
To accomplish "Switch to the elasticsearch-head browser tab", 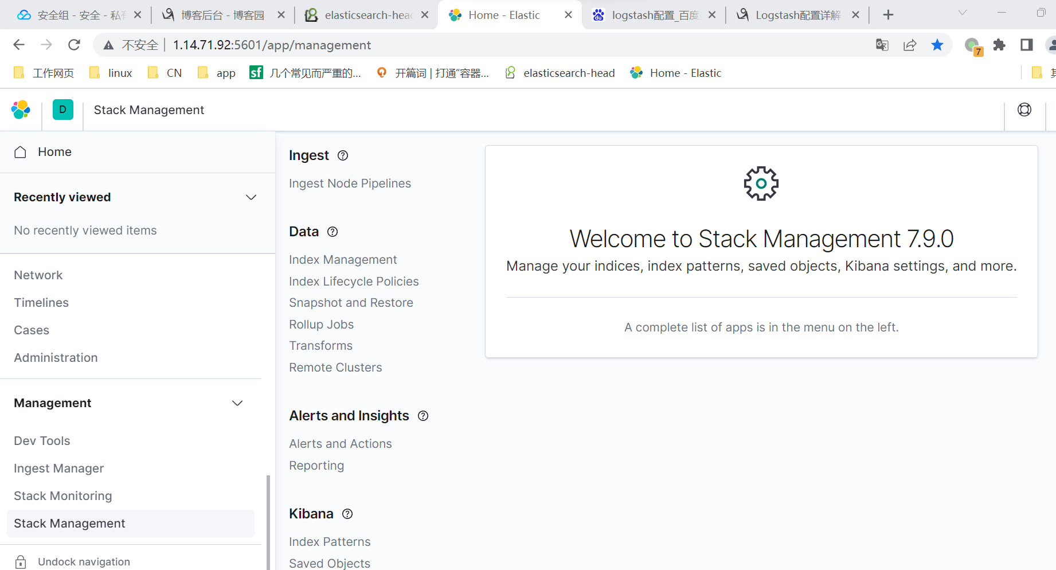I will point(367,15).
